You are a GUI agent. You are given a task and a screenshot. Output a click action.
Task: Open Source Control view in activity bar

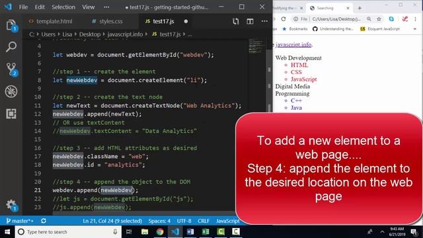click(x=11, y=69)
